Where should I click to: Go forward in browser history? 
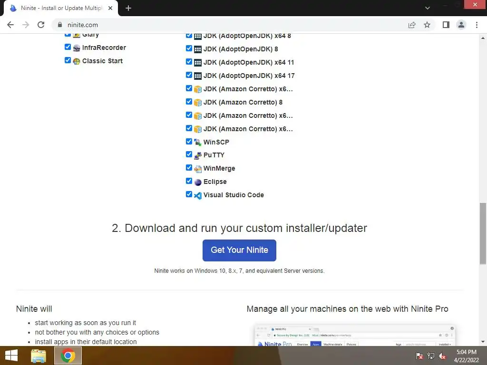coord(26,25)
